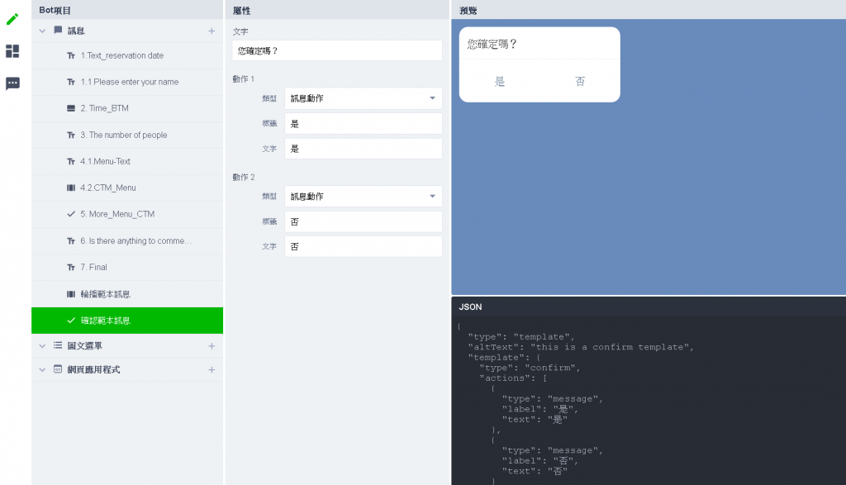Click the 預覽 panel header
Screen dimensions: 846x485
(x=468, y=11)
